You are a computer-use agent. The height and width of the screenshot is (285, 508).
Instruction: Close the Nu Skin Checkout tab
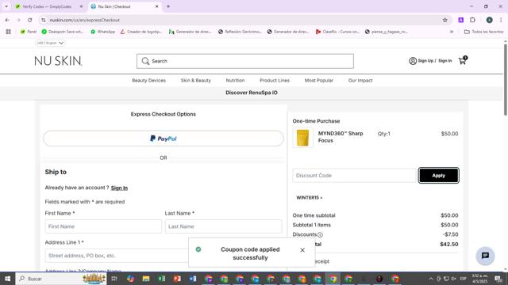[x=157, y=6]
